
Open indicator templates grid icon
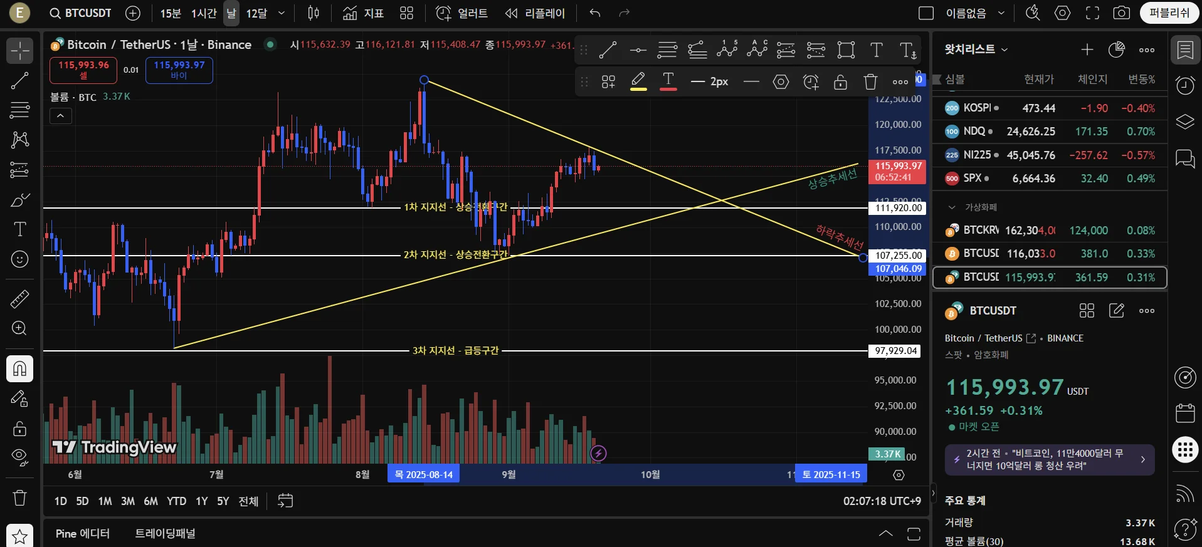pyautogui.click(x=406, y=13)
